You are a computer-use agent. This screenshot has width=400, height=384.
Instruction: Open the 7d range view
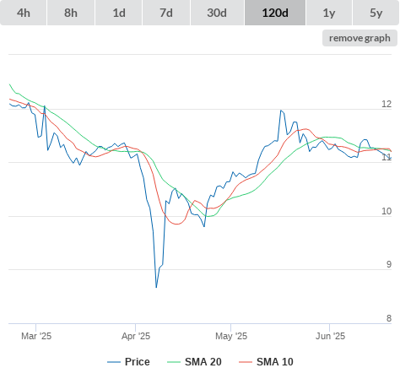pyautogui.click(x=166, y=13)
